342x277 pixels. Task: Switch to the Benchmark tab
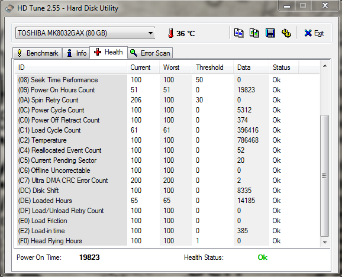(x=37, y=53)
